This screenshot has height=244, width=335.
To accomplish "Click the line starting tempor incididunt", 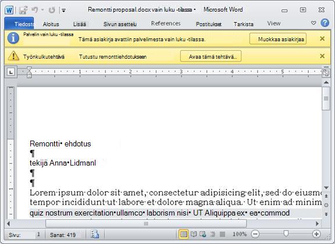I will [176, 202].
